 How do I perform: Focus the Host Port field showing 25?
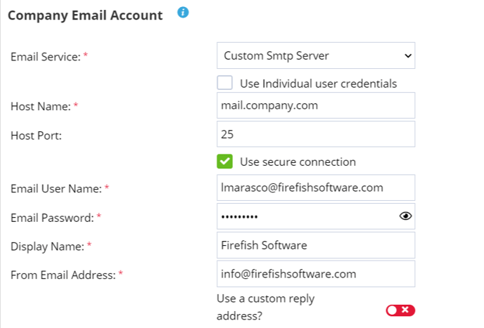point(316,134)
